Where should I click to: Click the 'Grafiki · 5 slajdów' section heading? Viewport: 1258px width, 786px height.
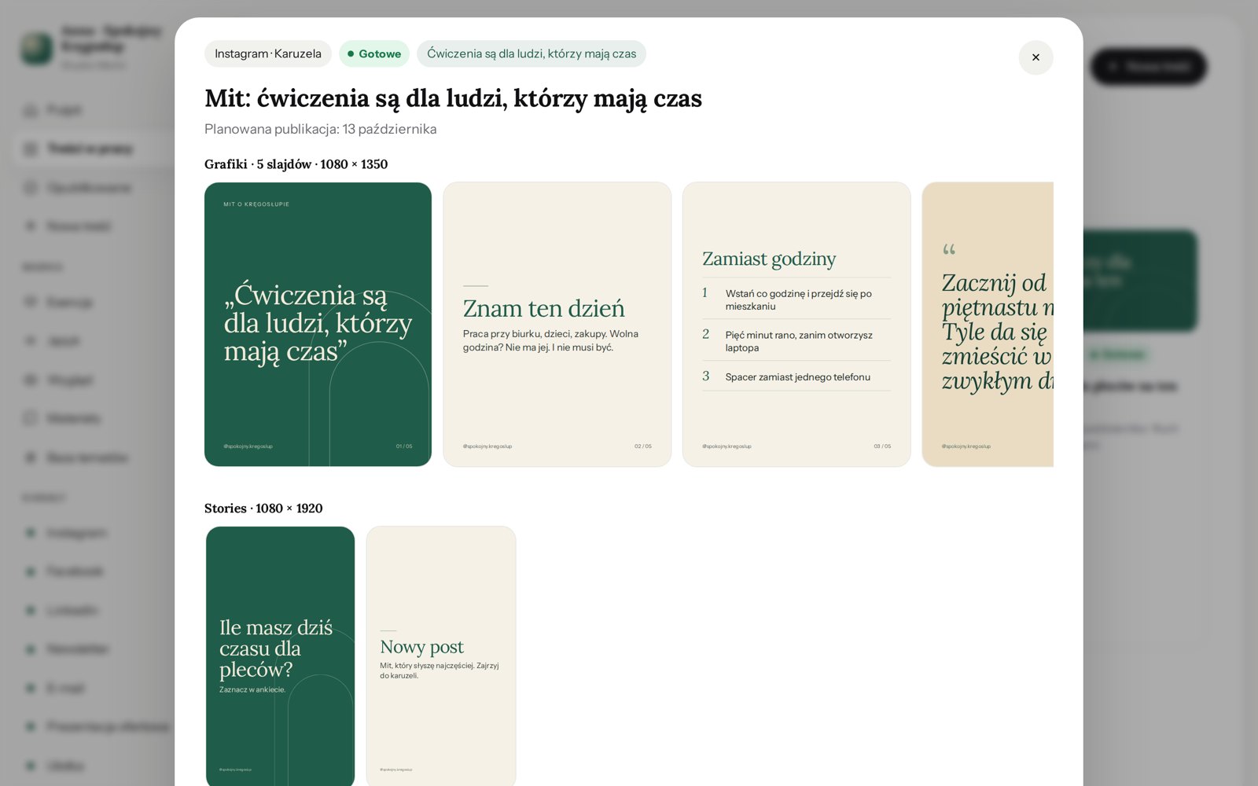tap(296, 164)
